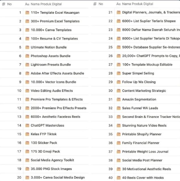This screenshot has height=181, width=180.
Task: Click the icon next to ChatGPT Masterclass
Action: click(x=27, y=125)
